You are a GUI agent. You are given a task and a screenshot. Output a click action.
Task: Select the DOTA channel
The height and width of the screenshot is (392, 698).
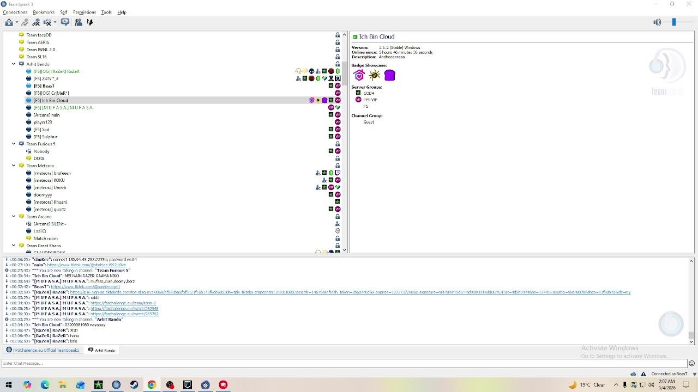click(x=39, y=158)
